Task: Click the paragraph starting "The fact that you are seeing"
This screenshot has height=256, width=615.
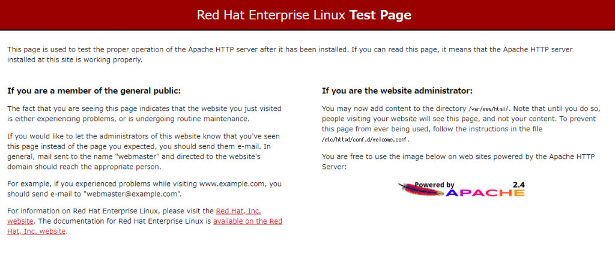Action: (144, 113)
